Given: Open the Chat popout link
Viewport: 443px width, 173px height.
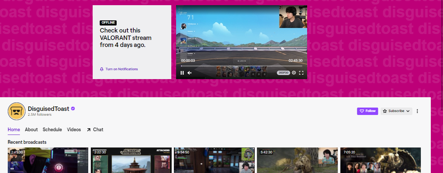Looking at the screenshot, I should pos(95,130).
